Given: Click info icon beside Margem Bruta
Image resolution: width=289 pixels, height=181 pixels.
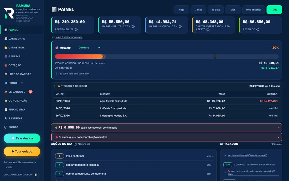Looking at the screenshot, I should [133, 26].
